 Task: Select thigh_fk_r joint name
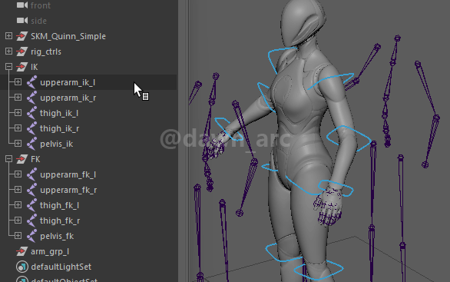(60, 221)
